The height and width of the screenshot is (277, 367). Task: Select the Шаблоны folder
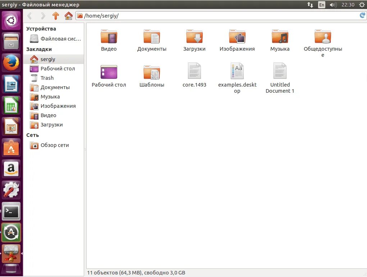point(152,76)
